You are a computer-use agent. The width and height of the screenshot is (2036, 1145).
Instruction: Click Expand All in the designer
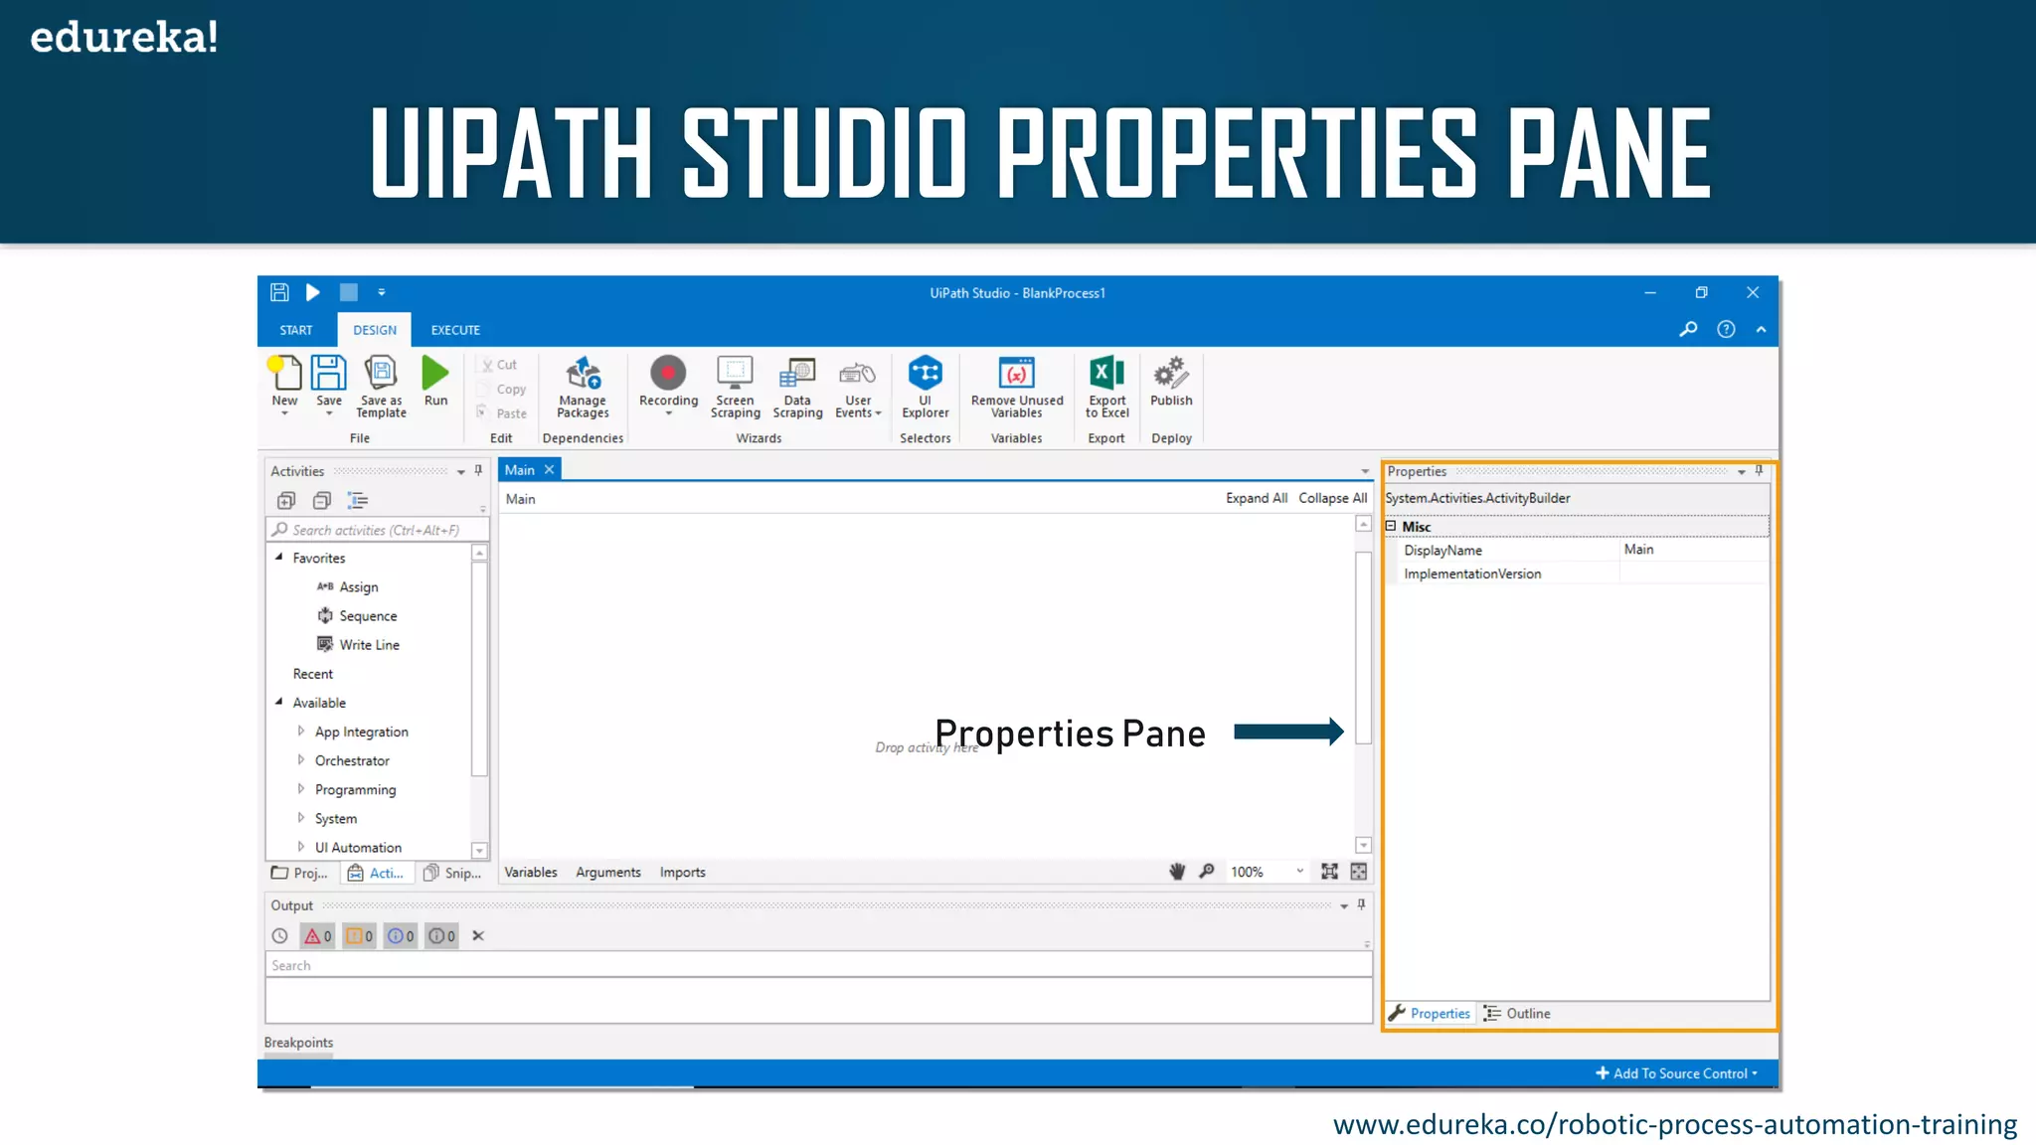coord(1256,498)
